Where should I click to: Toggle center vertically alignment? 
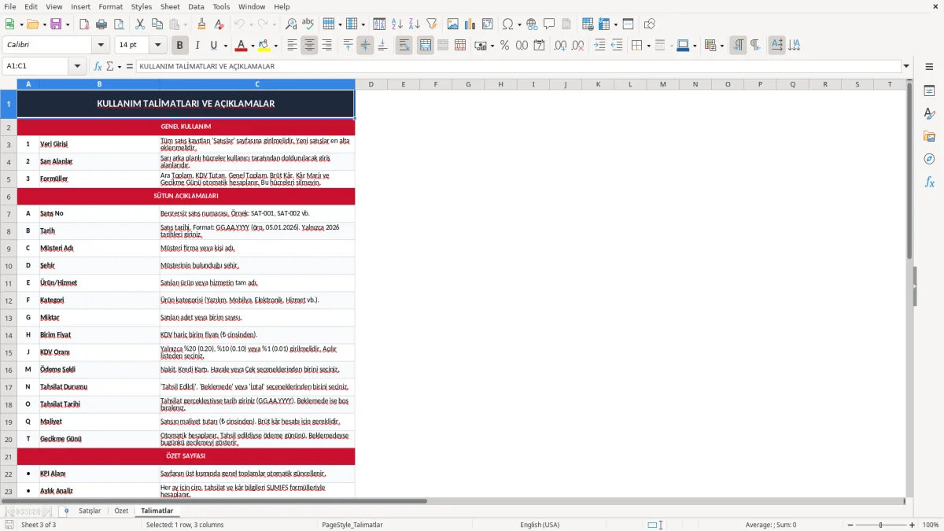coord(365,46)
